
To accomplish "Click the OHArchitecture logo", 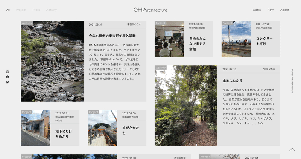I will [x=150, y=10].
